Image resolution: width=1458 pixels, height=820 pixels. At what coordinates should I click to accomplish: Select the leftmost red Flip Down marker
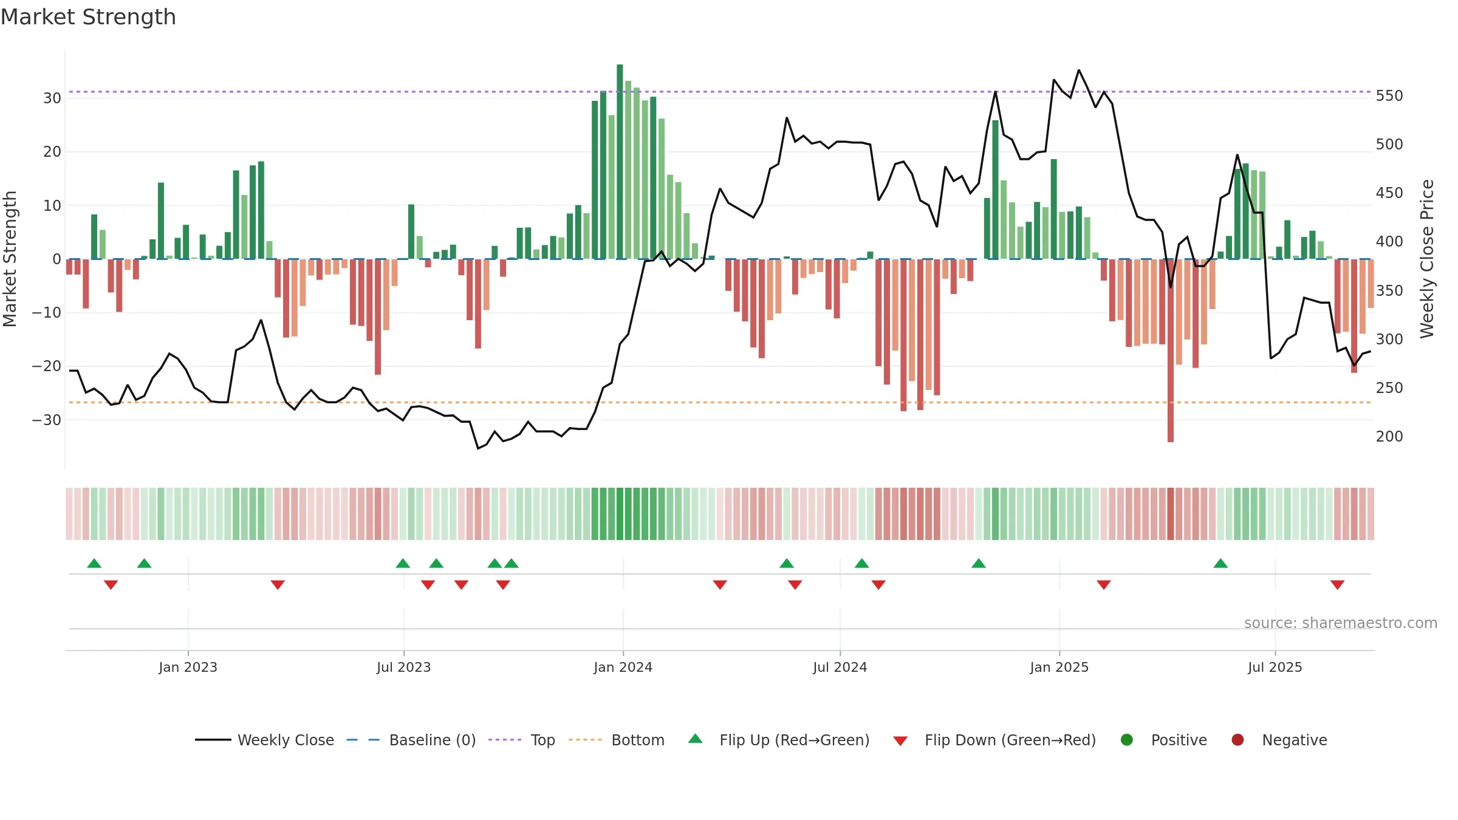111,584
